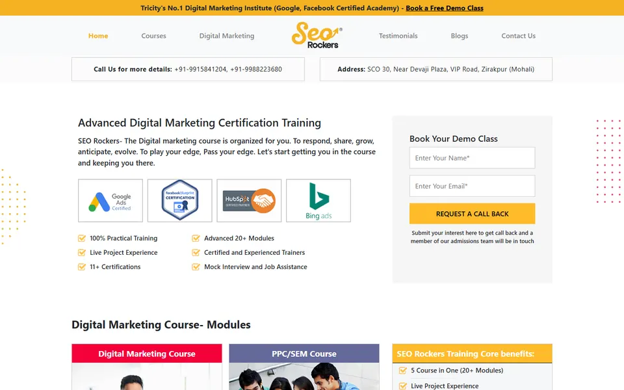This screenshot has width=624, height=390.
Task: Click the Facebook Blueprint Certification badge
Action: pyautogui.click(x=180, y=201)
